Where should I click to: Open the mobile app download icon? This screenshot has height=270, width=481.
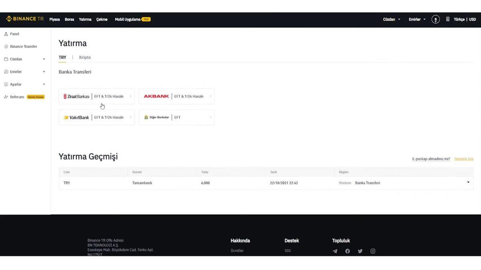pos(447,19)
